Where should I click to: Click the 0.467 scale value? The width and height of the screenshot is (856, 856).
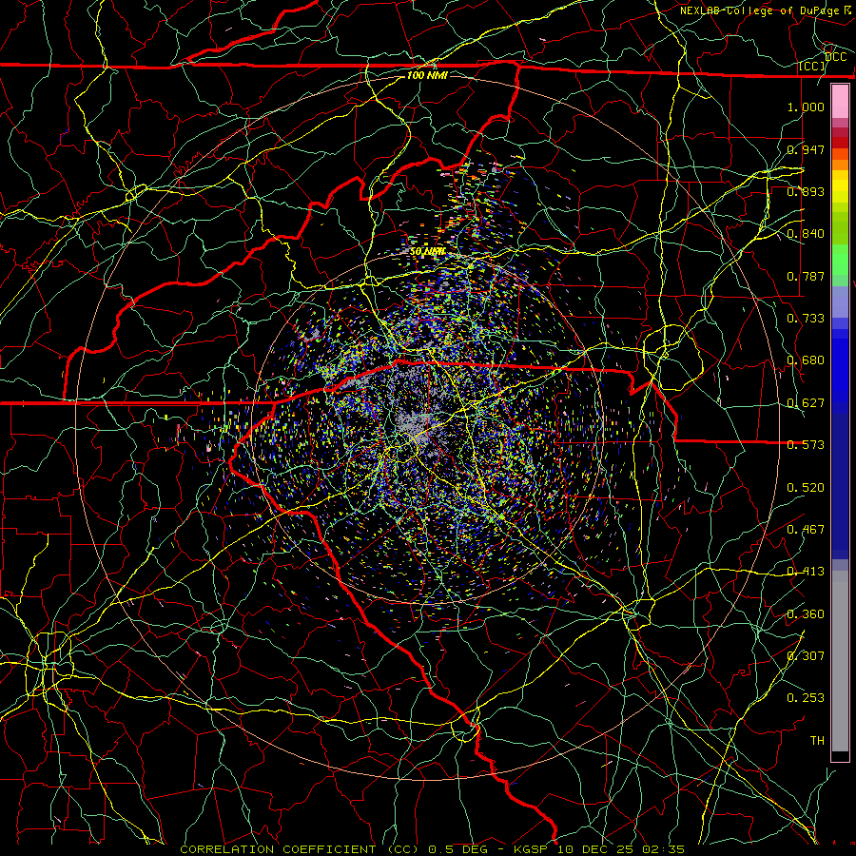pos(806,530)
